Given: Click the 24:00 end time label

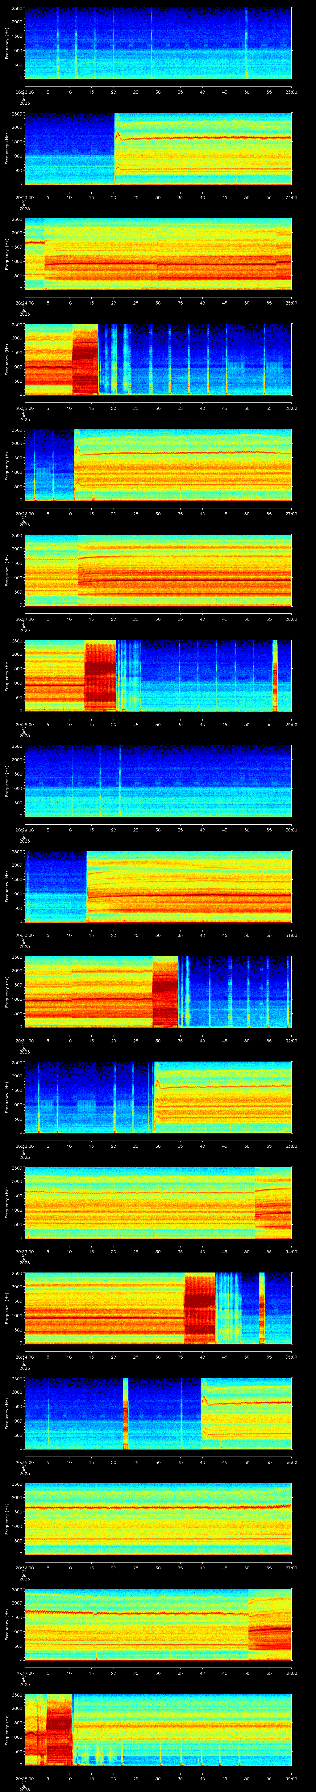Looking at the screenshot, I should pos(291,198).
